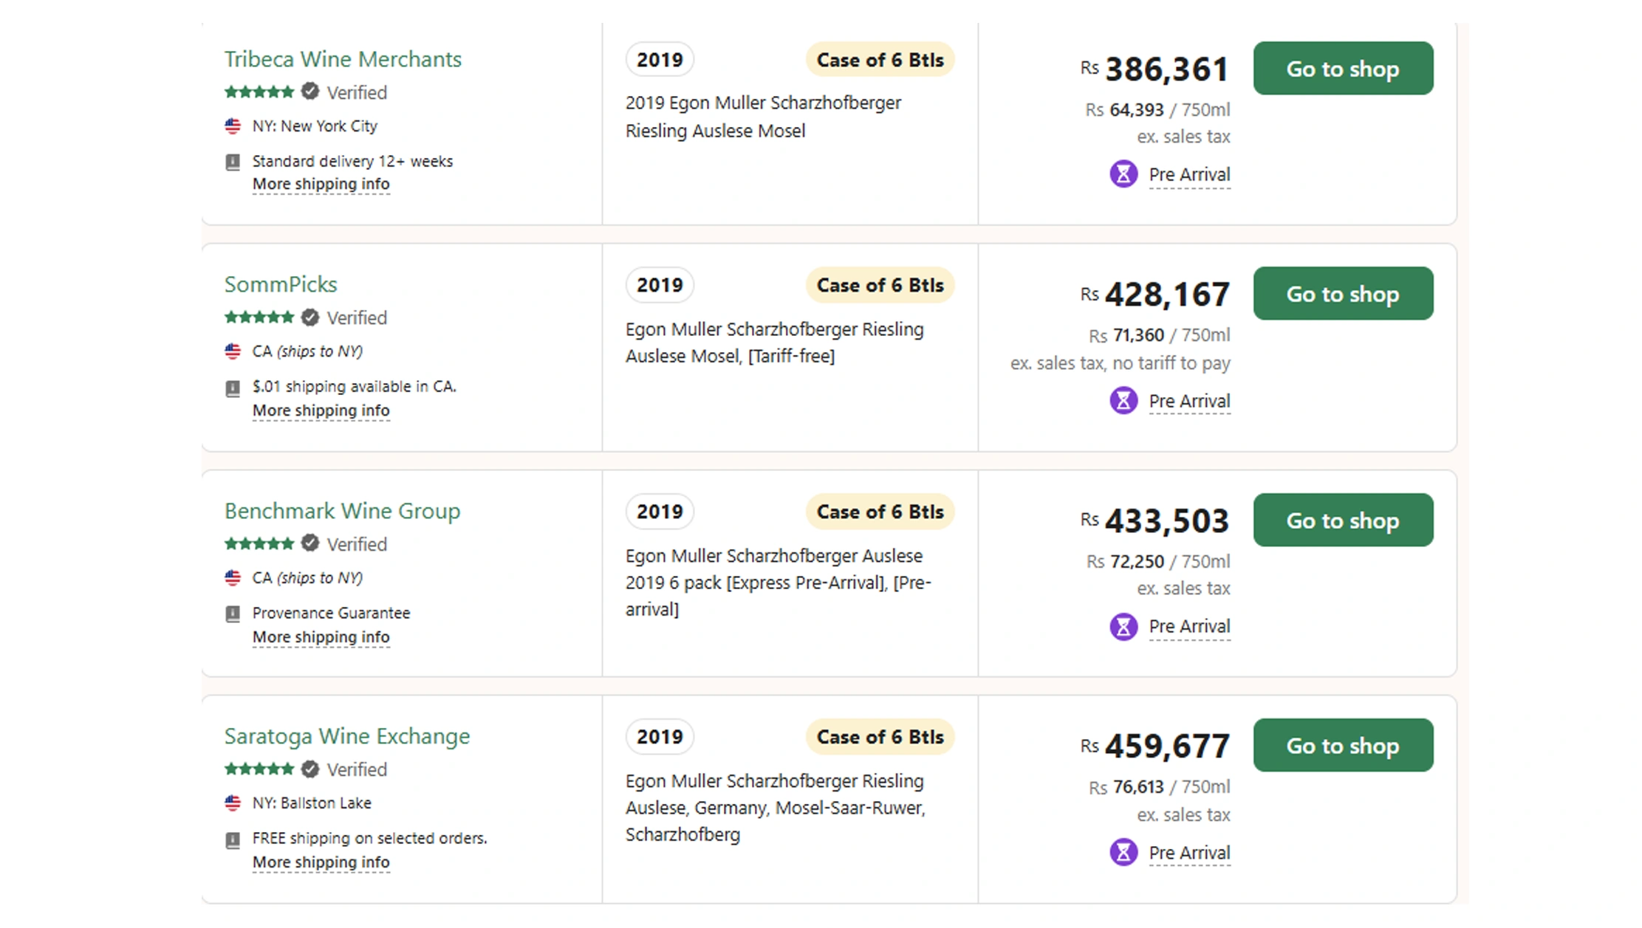Click the price Rs 433,503

point(1155,521)
